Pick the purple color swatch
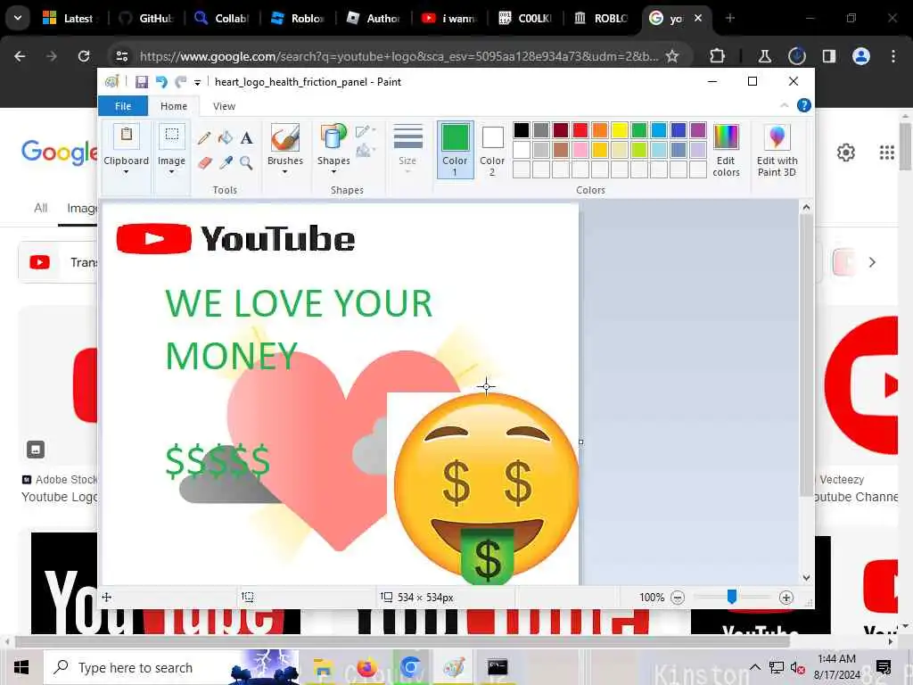 697,130
